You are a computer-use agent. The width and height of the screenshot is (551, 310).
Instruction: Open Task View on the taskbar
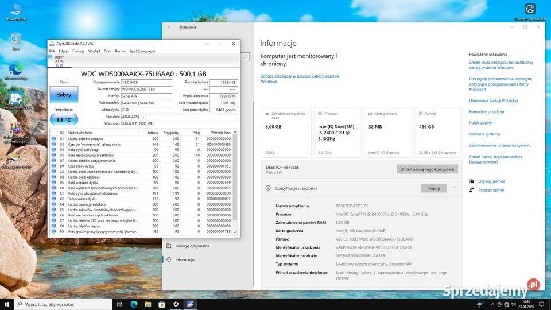(x=119, y=304)
